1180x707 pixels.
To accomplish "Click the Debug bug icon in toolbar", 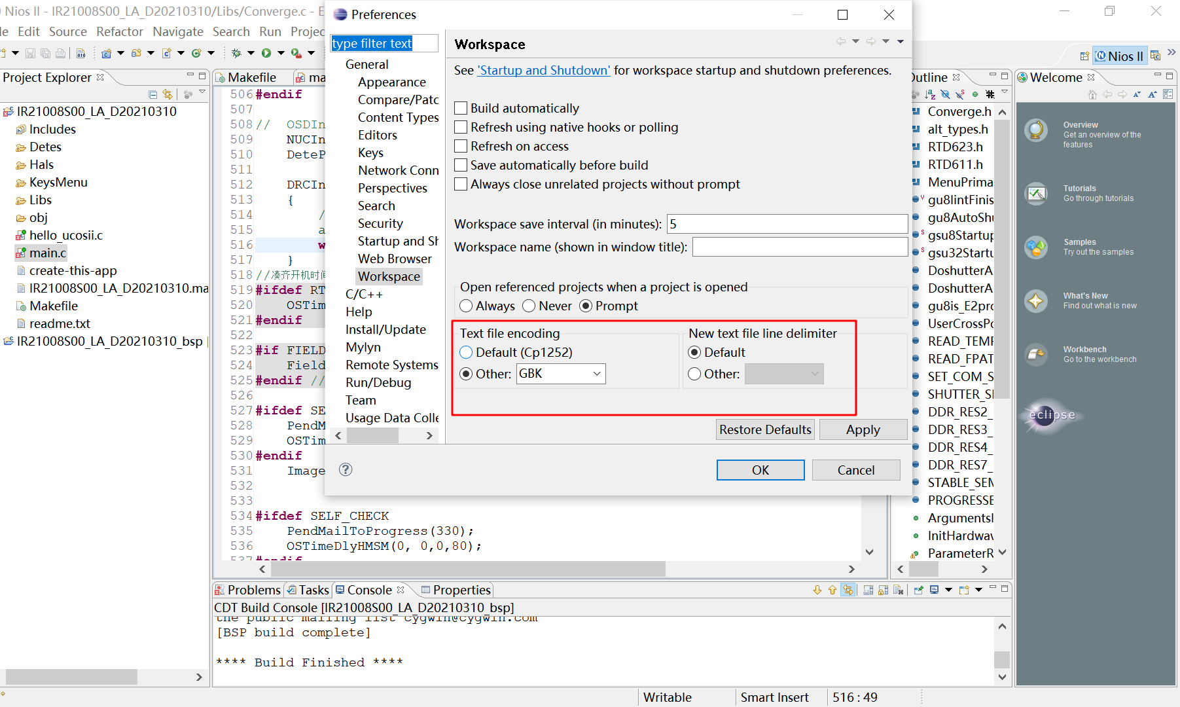I will click(236, 53).
